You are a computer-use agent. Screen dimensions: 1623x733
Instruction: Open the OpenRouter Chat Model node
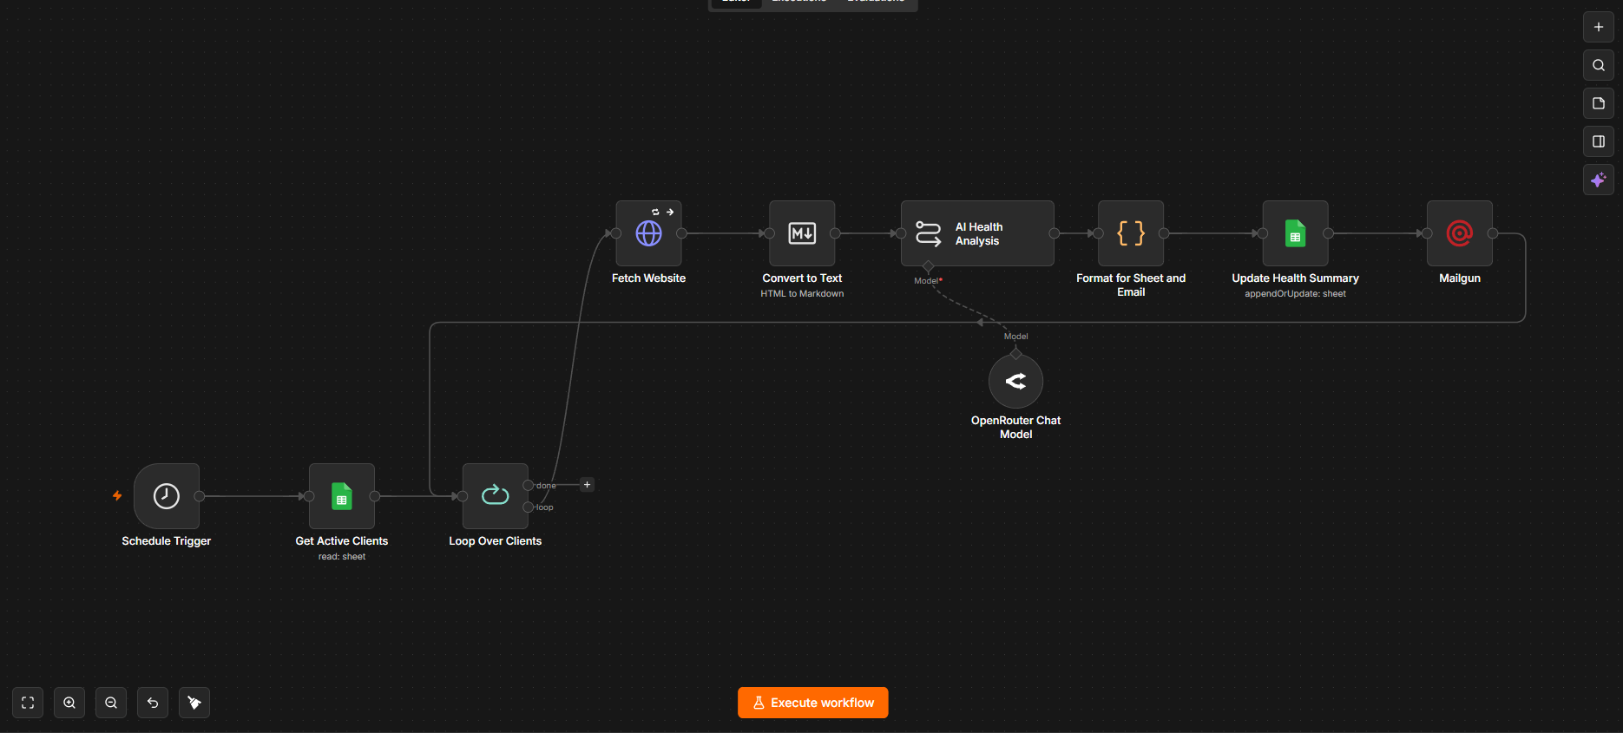pos(1016,381)
